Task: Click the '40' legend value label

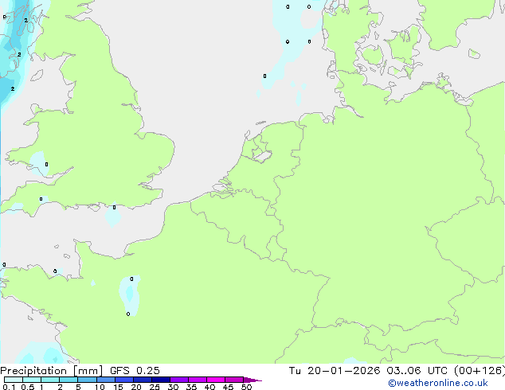Action: [x=209, y=387]
